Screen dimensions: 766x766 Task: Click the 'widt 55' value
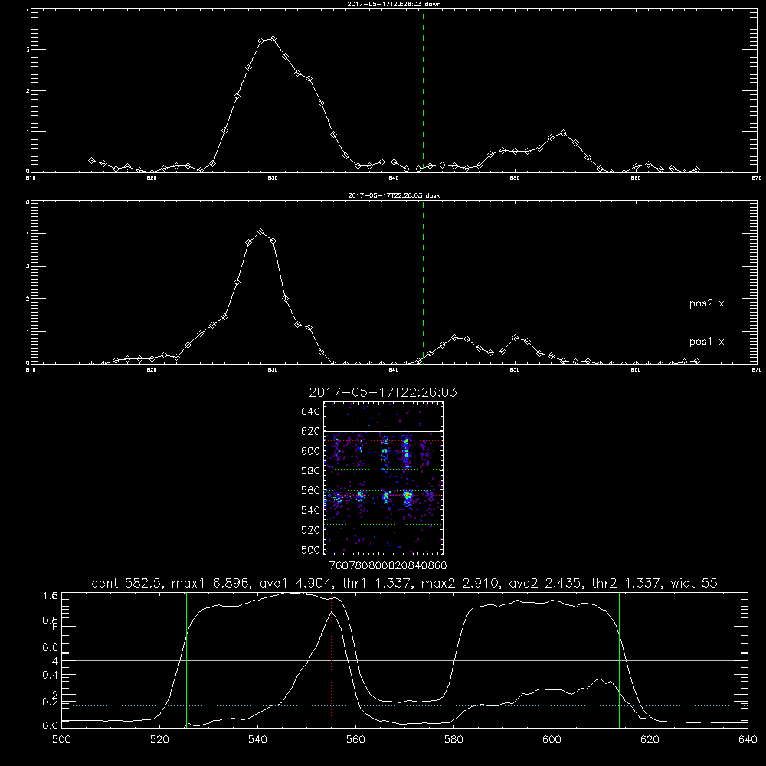click(694, 583)
